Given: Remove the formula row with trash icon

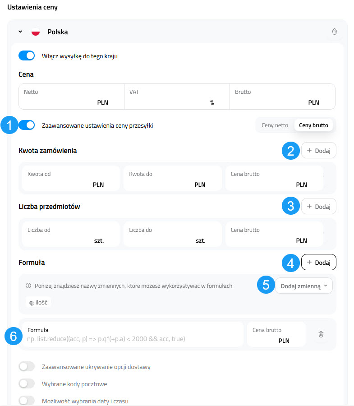Looking at the screenshot, I should (x=321, y=334).
